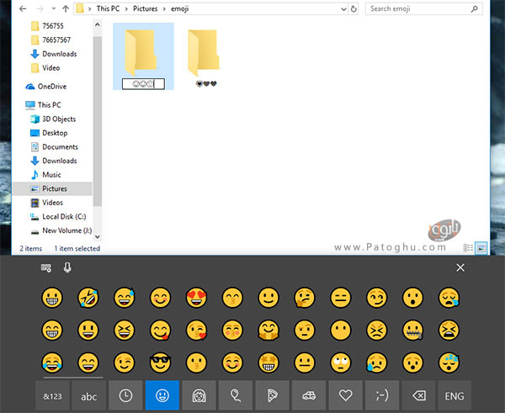Insert the zipper-mouth face emoji
This screenshot has width=505, height=413.
pyautogui.click(x=412, y=331)
